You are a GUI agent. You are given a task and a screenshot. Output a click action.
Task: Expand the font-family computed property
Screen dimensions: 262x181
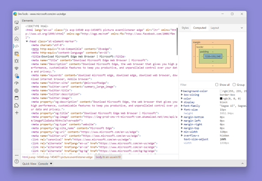(x=182, y=106)
